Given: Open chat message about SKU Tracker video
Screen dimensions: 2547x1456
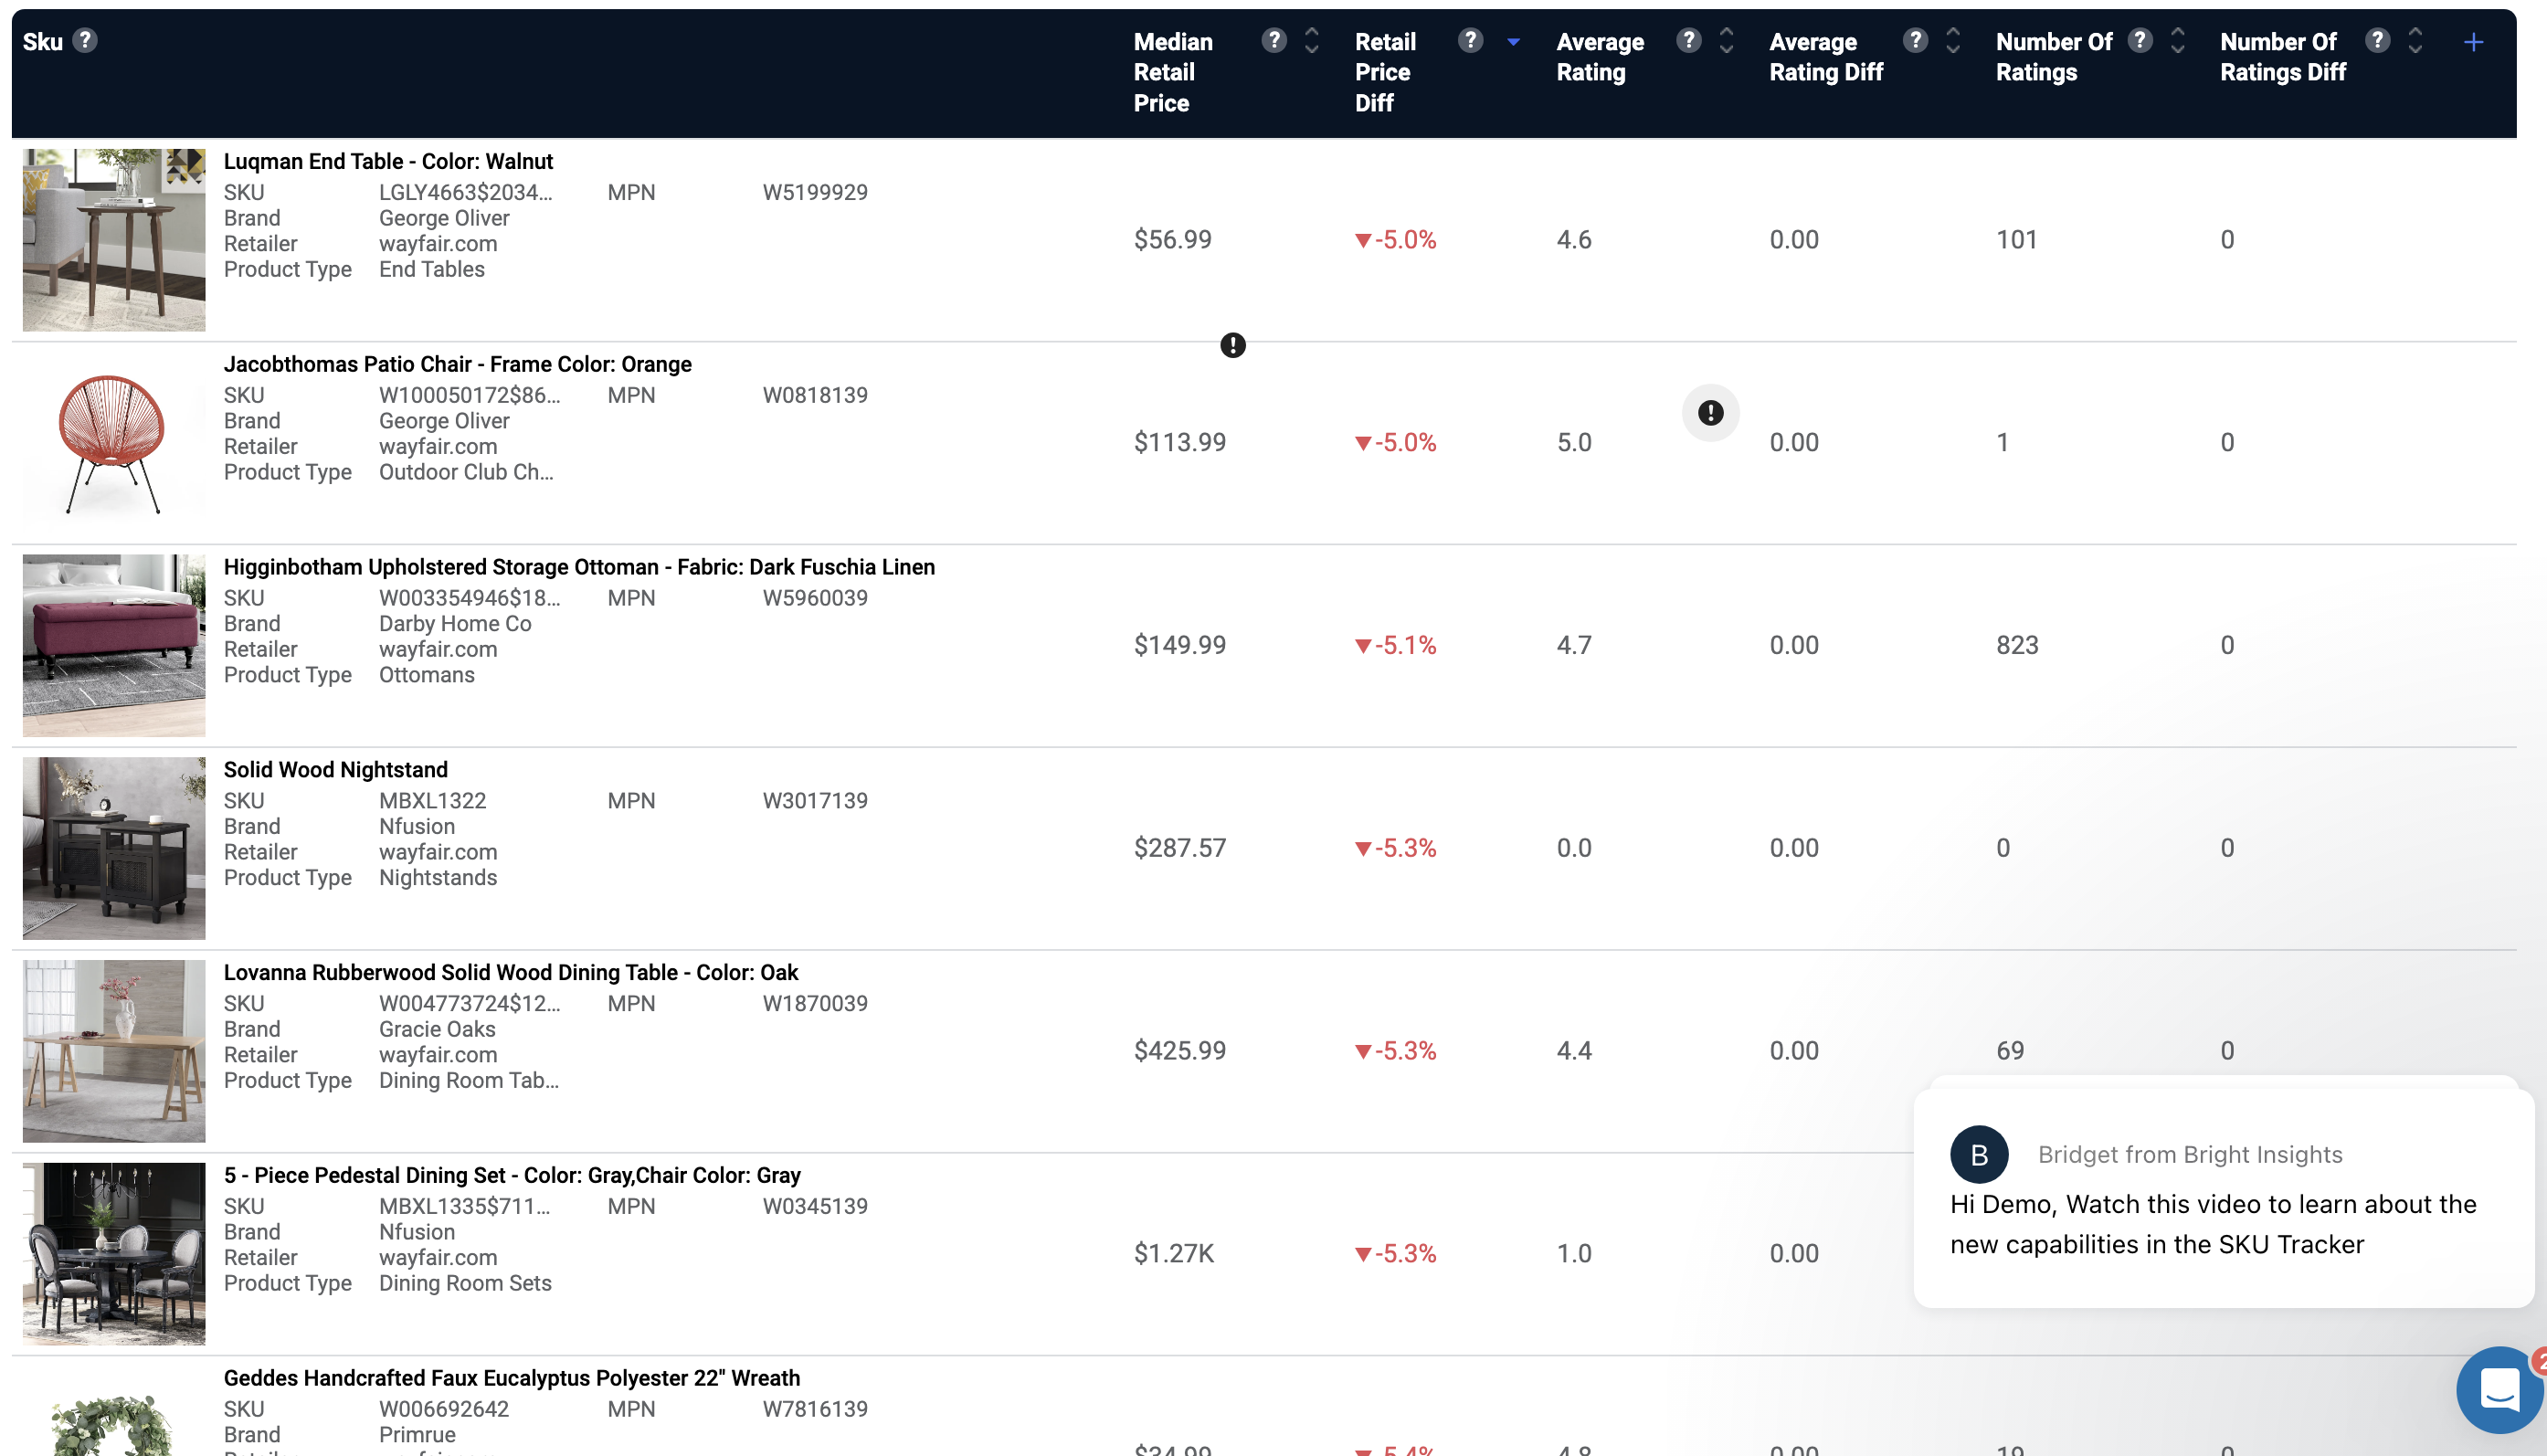Looking at the screenshot, I should (2212, 1224).
